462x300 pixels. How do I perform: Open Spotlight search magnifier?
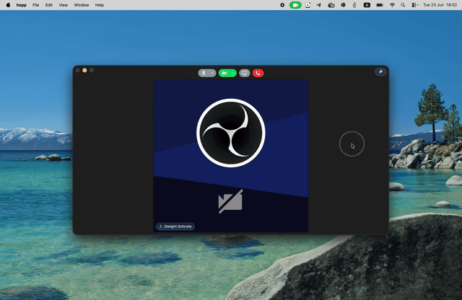pos(403,5)
